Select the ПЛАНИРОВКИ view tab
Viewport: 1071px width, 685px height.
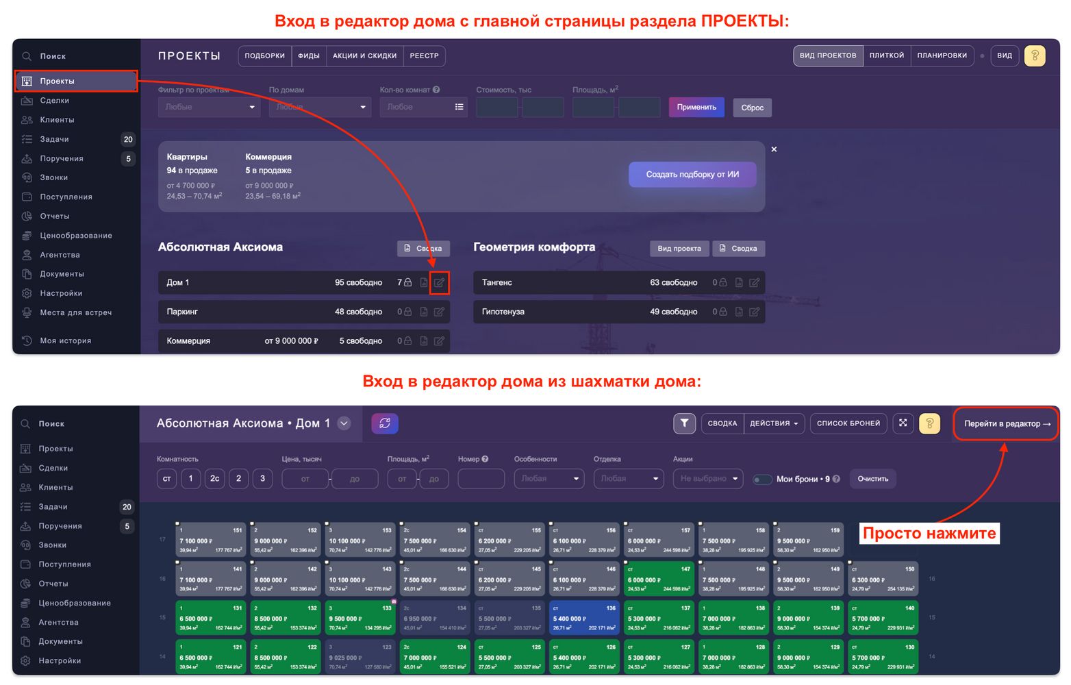pyautogui.click(x=942, y=55)
